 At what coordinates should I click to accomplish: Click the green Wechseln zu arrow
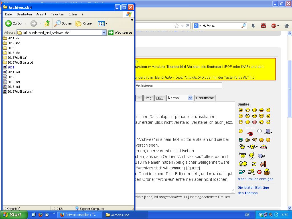[x=111, y=33]
